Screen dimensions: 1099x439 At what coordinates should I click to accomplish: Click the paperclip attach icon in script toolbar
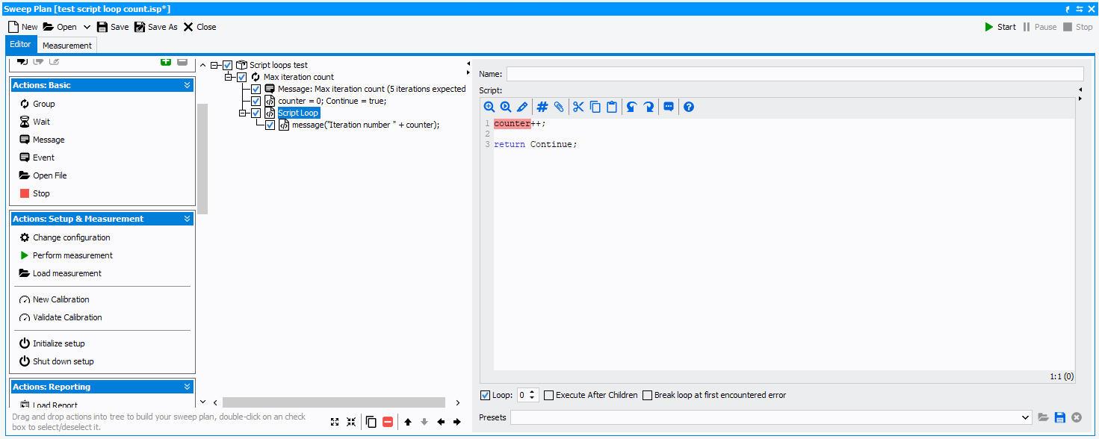[558, 107]
